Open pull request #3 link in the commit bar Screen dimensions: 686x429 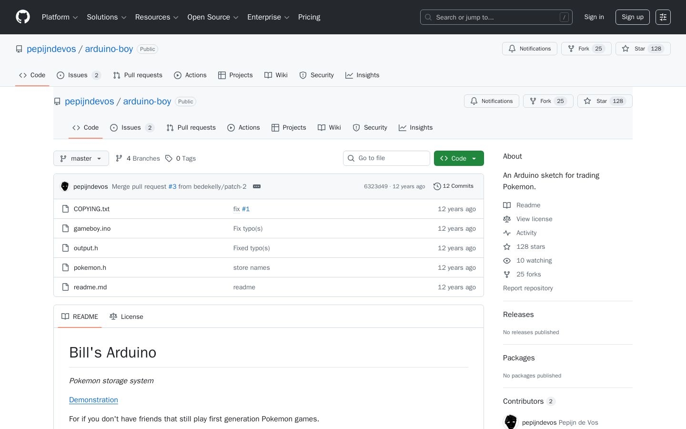172,186
